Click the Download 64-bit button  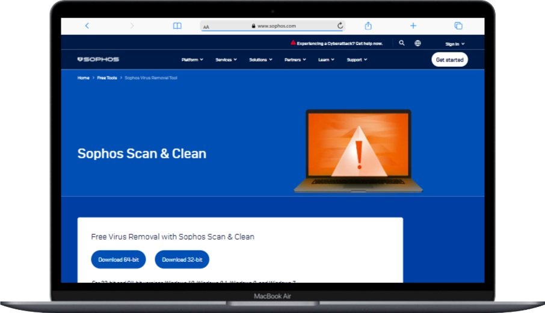point(118,259)
